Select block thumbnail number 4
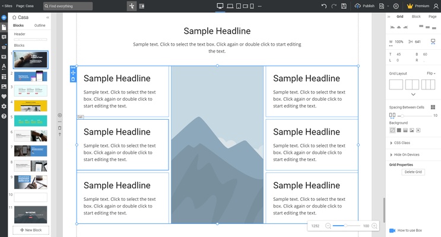This screenshot has width=441, height=237. tap(31, 105)
